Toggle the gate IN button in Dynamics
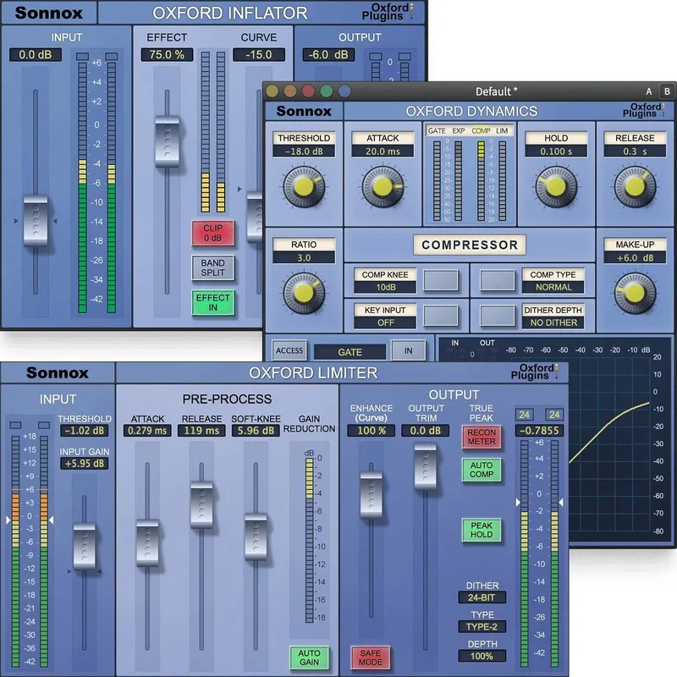Screen dimensions: 677x677 click(409, 350)
